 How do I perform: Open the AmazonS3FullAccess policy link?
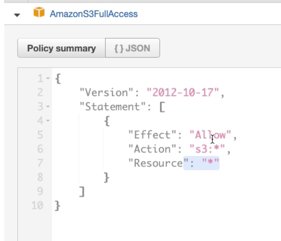(94, 14)
